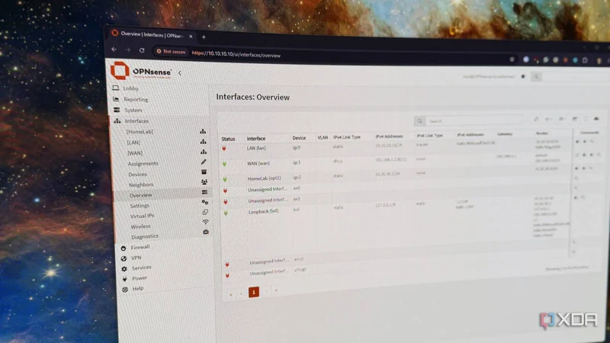Collapse the Interfaces sidebar section
The image size is (610, 343).
pos(136,121)
